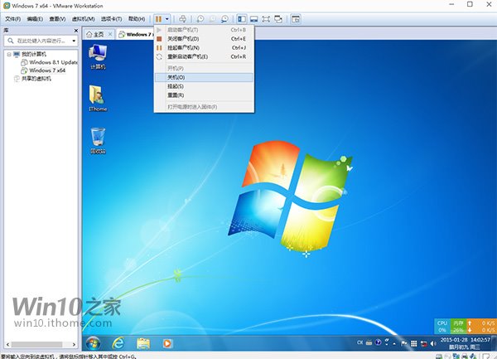Select Windows 7 x64 VM in library
The width and height of the screenshot is (497, 359).
coord(47,70)
